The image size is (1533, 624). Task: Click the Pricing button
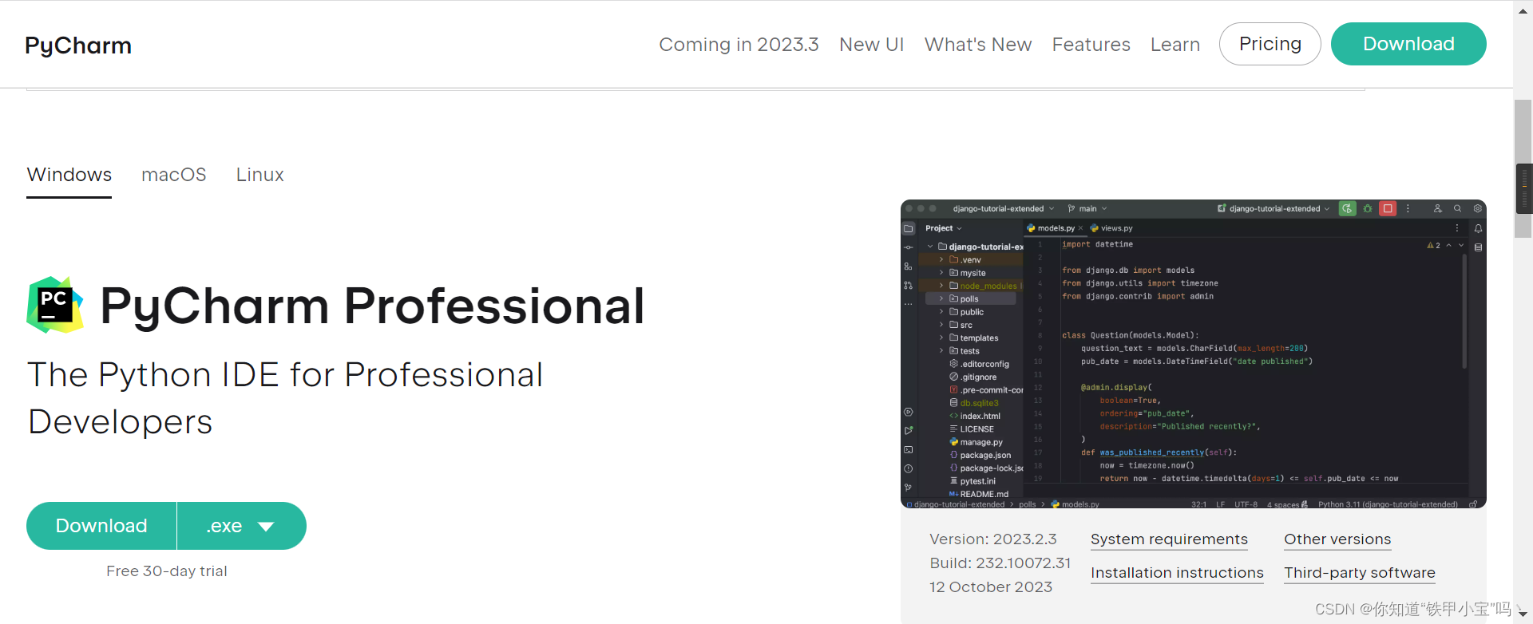click(1270, 44)
